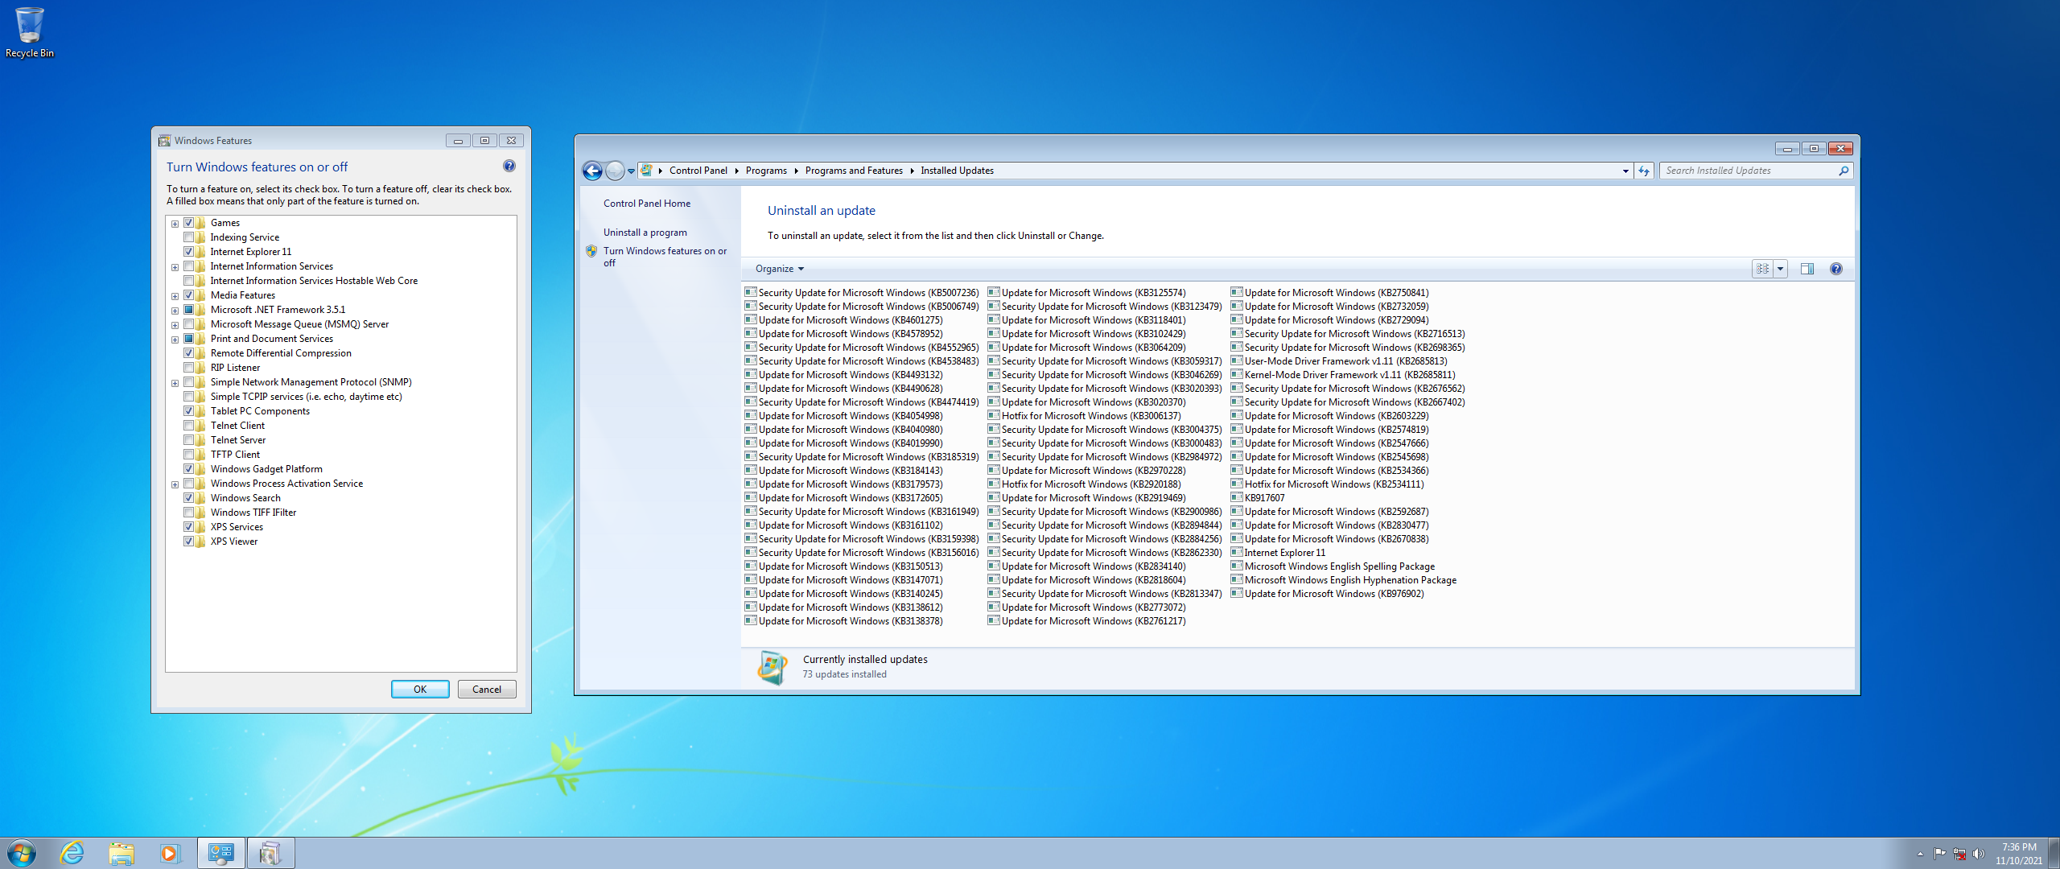Viewport: 2060px width, 869px height.
Task: Expand the Games tree node
Action: click(x=175, y=224)
